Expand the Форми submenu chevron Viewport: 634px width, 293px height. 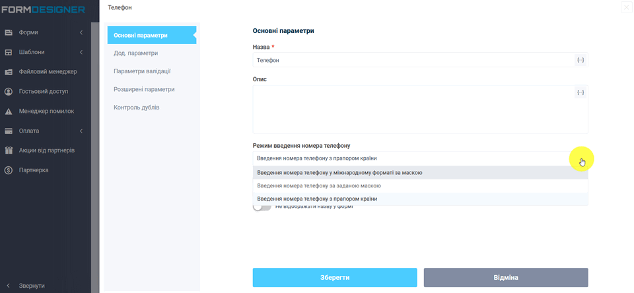point(81,32)
